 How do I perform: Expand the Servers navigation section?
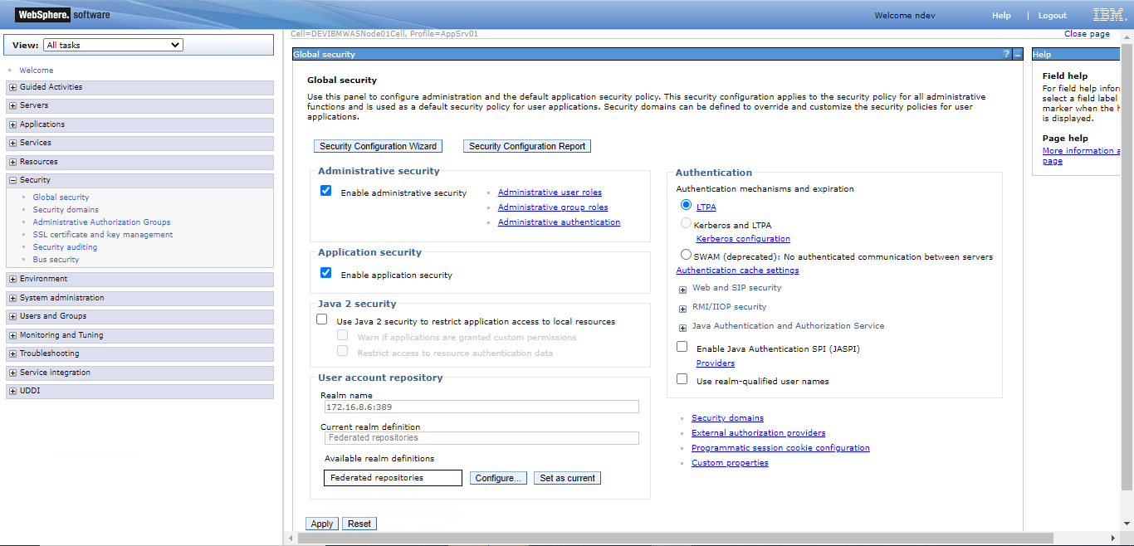12,106
